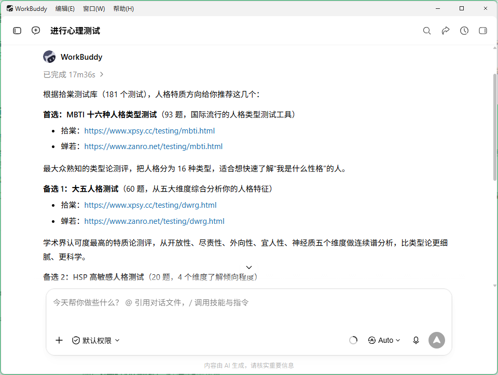Toggle the right side panel icon
Screen dimensions: 498x375
pos(483,31)
